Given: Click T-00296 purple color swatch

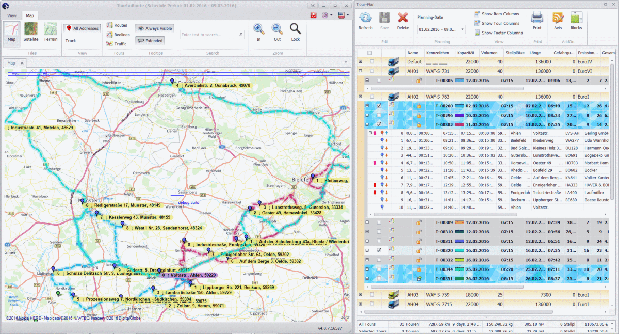Looking at the screenshot, I should tap(460, 115).
